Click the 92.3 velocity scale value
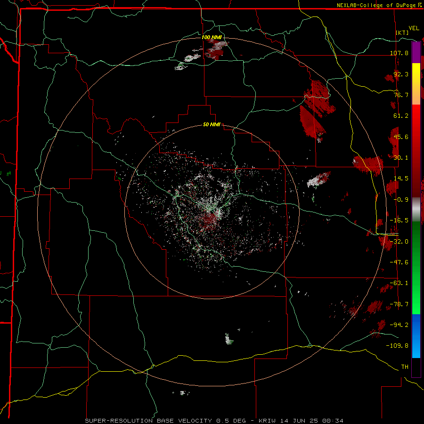Screen dimensions: 424x424 point(401,74)
